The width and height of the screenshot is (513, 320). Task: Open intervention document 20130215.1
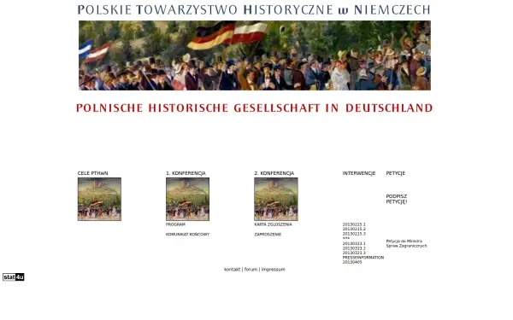point(354,224)
